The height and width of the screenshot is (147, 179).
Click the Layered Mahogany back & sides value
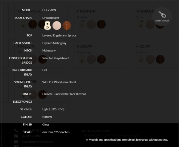54,43
